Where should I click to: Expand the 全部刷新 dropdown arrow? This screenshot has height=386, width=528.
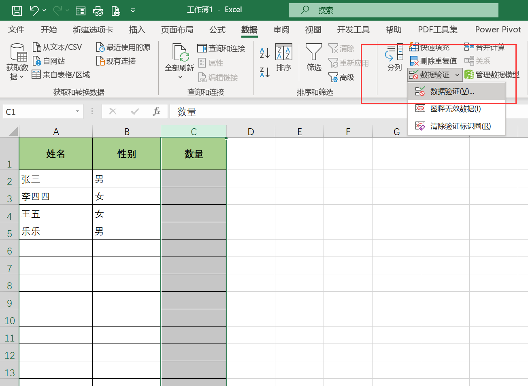pos(180,77)
